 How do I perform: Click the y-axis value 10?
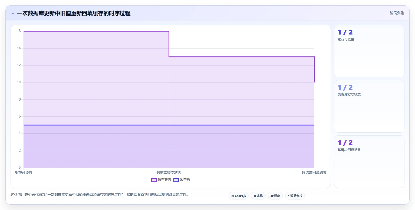click(19, 82)
